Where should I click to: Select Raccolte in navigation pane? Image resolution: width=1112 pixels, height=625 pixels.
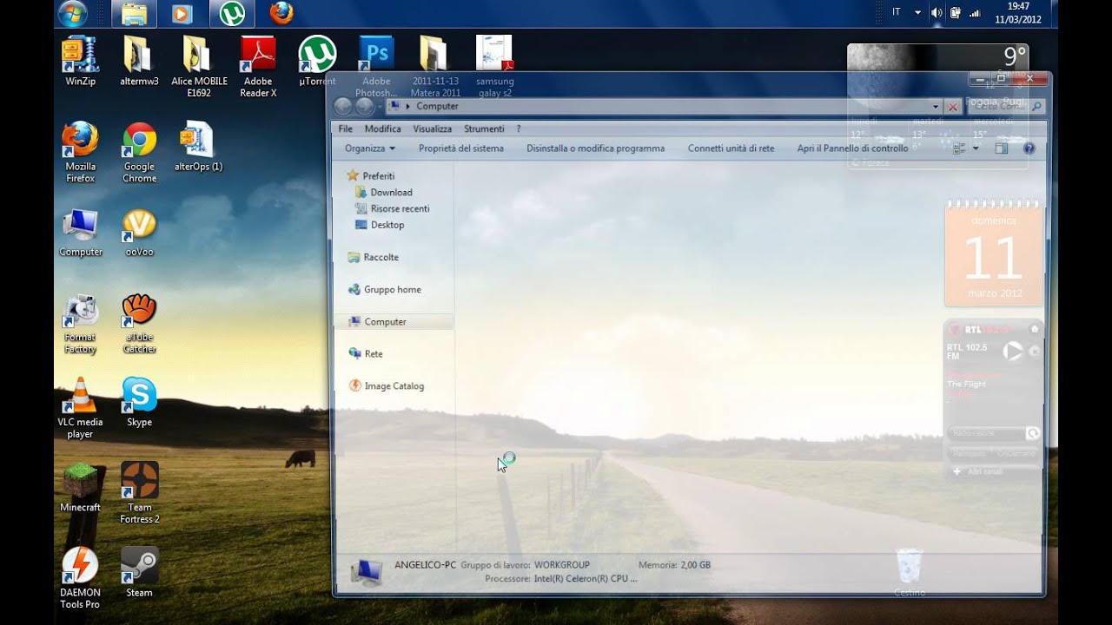tap(374, 257)
